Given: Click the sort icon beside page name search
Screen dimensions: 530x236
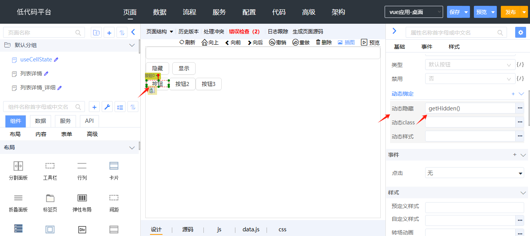Looking at the screenshot, I should [122, 33].
